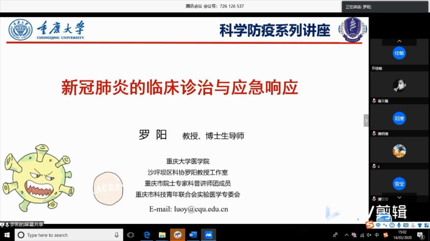This screenshot has height=241, width=430.
Task: Show hidden system tray icons
Action: click(347, 235)
